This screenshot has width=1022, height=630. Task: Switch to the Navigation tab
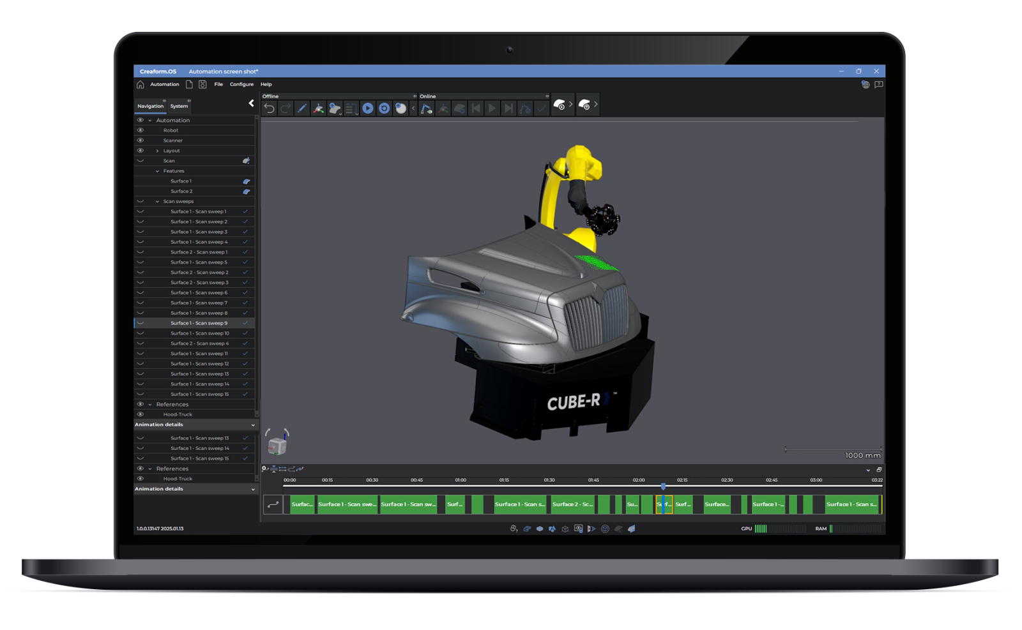(x=150, y=106)
